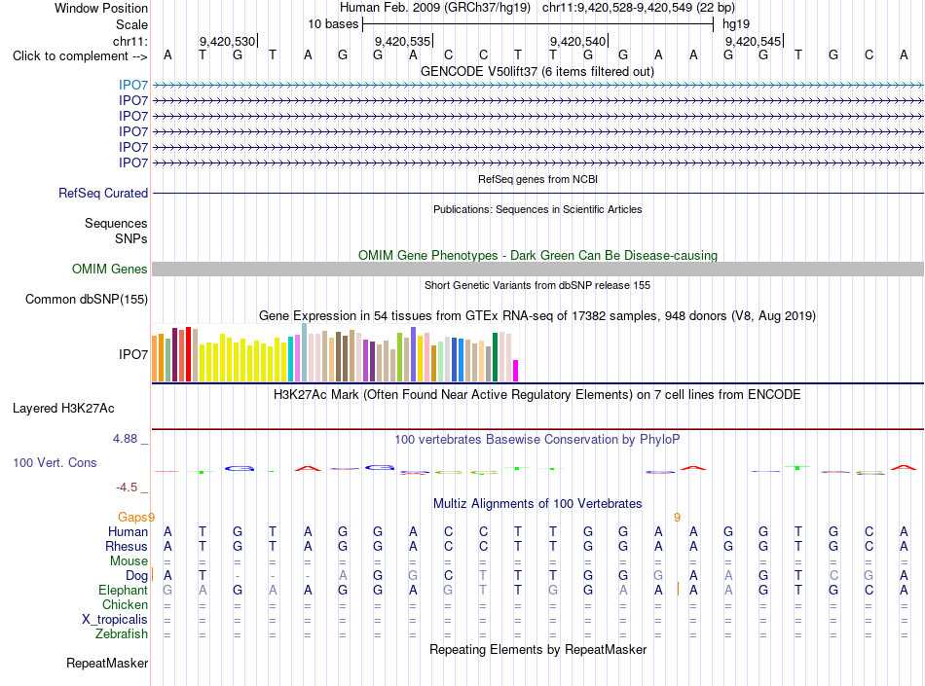Click 'Click to complement -->' to complement bases

(80, 56)
